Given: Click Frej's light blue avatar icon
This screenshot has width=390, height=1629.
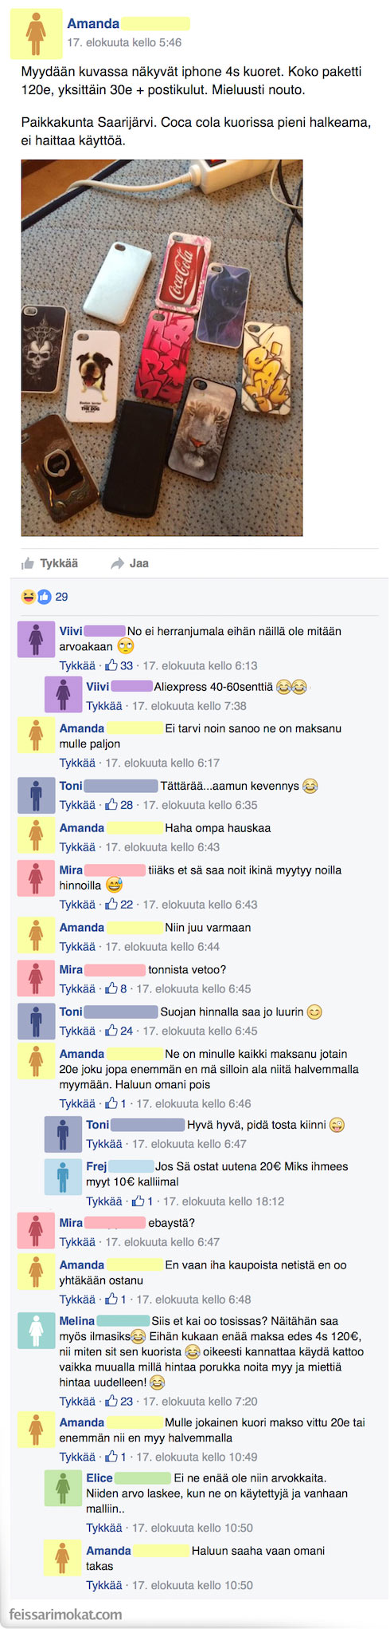Looking at the screenshot, I should pos(63,1175).
